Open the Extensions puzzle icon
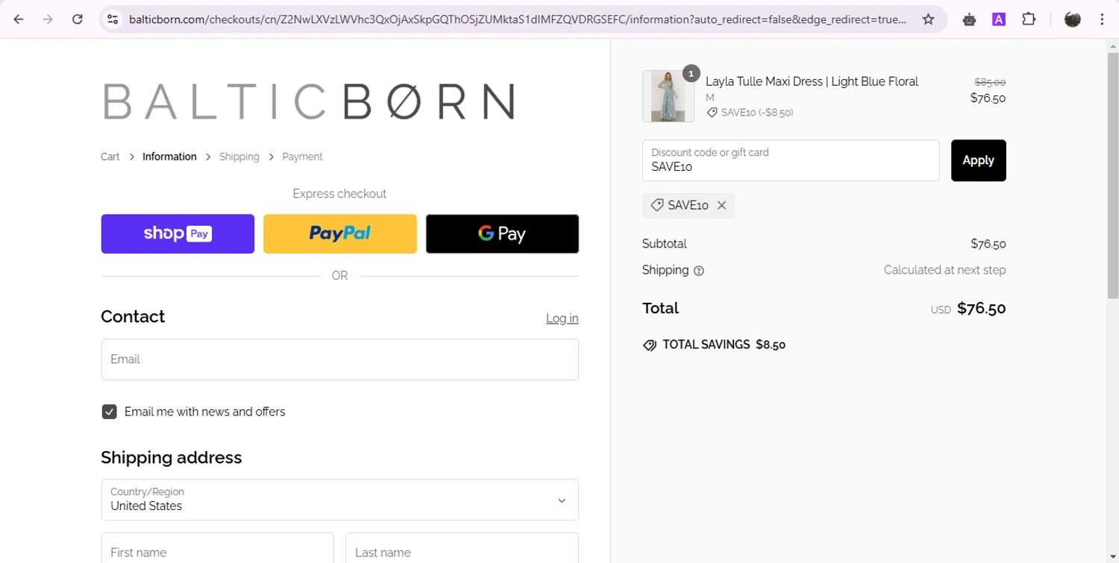 [1029, 19]
